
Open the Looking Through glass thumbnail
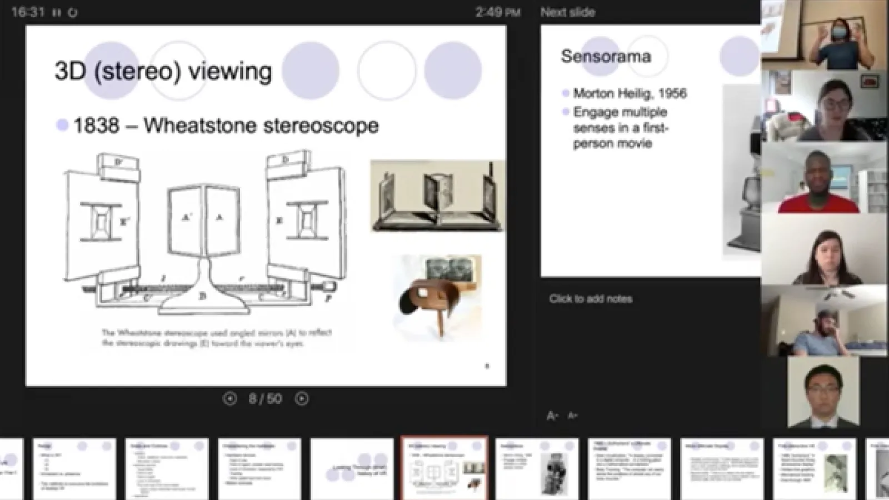[352, 469]
